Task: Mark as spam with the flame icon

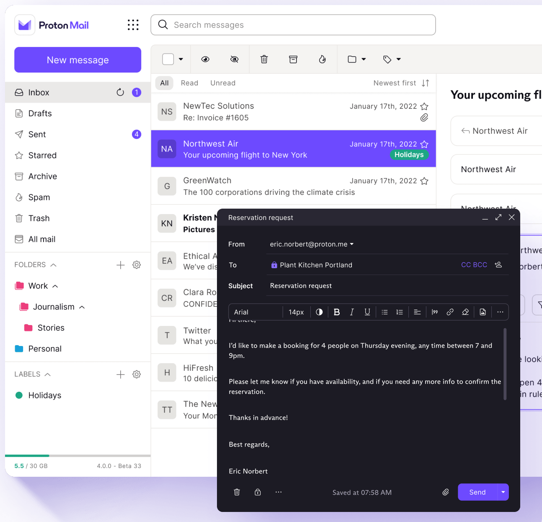Action: click(322, 59)
